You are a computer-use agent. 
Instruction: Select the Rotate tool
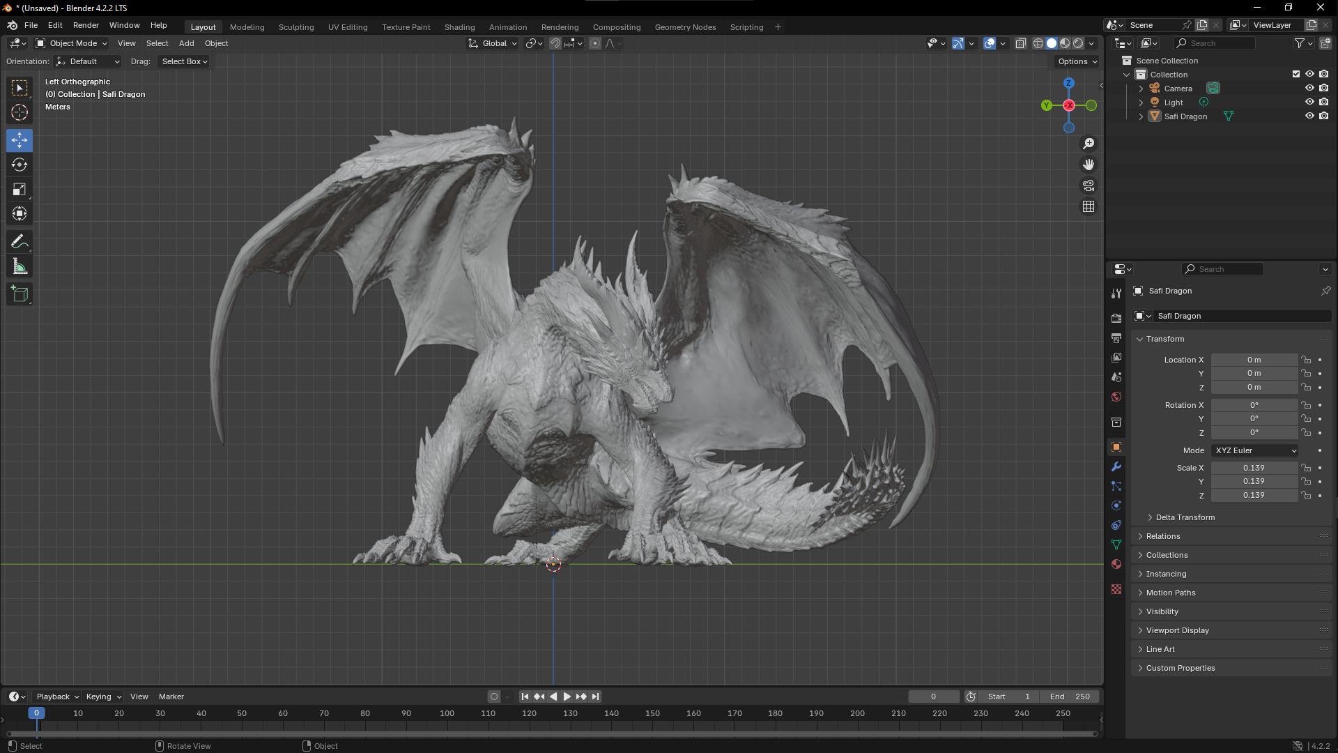click(x=20, y=165)
